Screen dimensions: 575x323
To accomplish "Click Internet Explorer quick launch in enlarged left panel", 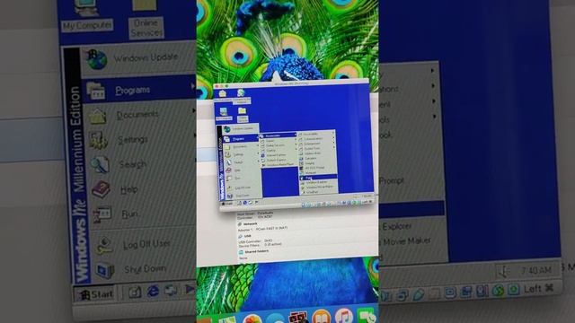I will tap(153, 292).
